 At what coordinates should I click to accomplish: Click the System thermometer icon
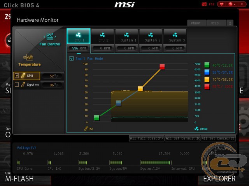(23, 84)
